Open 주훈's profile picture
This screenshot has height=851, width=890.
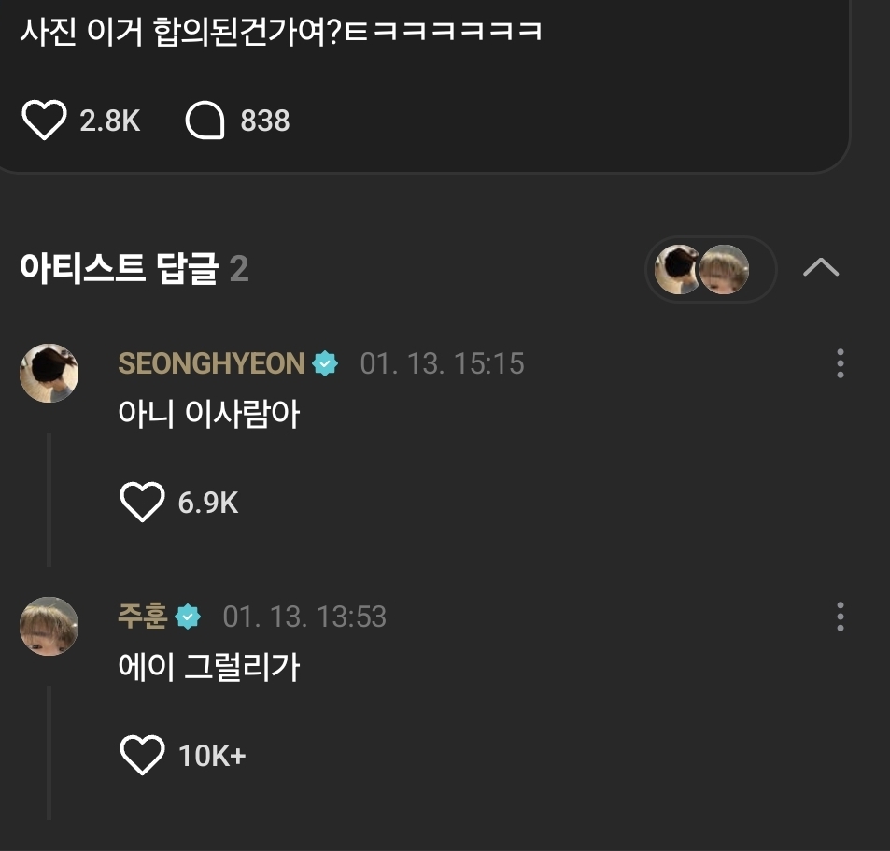pos(49,626)
